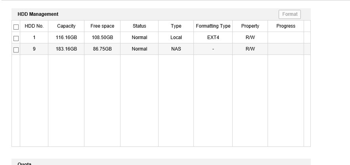Click the 108.50GB free space cell
Image resolution: width=350 pixels, height=165 pixels.
pos(102,37)
